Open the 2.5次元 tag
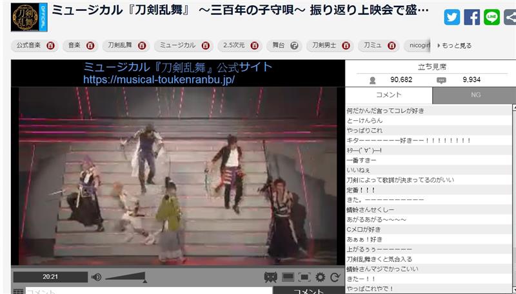The image size is (516, 294). coord(233,45)
